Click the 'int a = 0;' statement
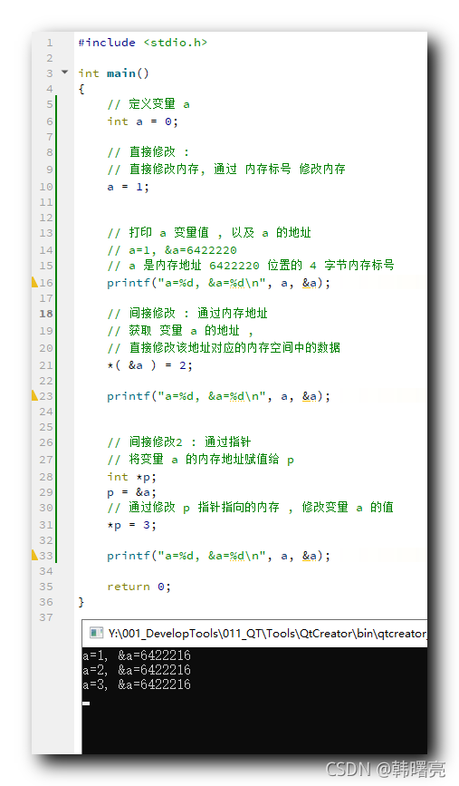Viewport: 459px width, 786px height. (x=143, y=121)
